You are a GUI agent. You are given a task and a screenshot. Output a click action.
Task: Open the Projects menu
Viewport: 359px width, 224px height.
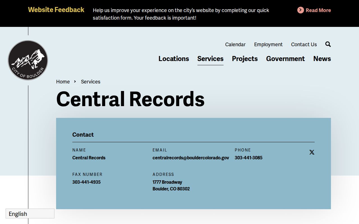[245, 59]
